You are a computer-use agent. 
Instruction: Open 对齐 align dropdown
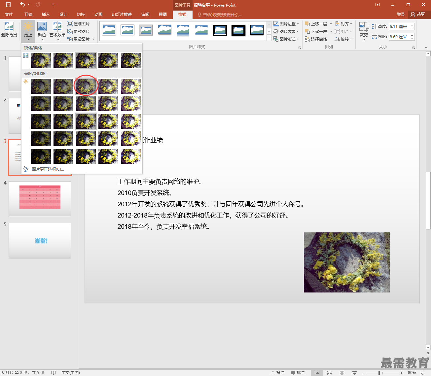point(343,24)
